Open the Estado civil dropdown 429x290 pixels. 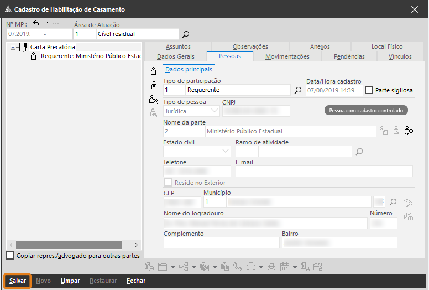tap(226, 151)
